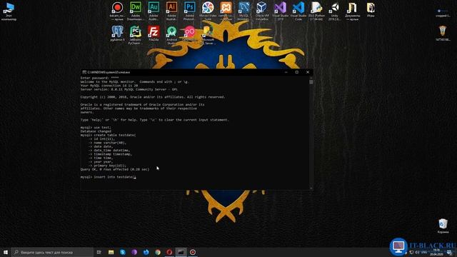Maximize the cmd.exe window
457x257 pixels.
(x=297, y=72)
